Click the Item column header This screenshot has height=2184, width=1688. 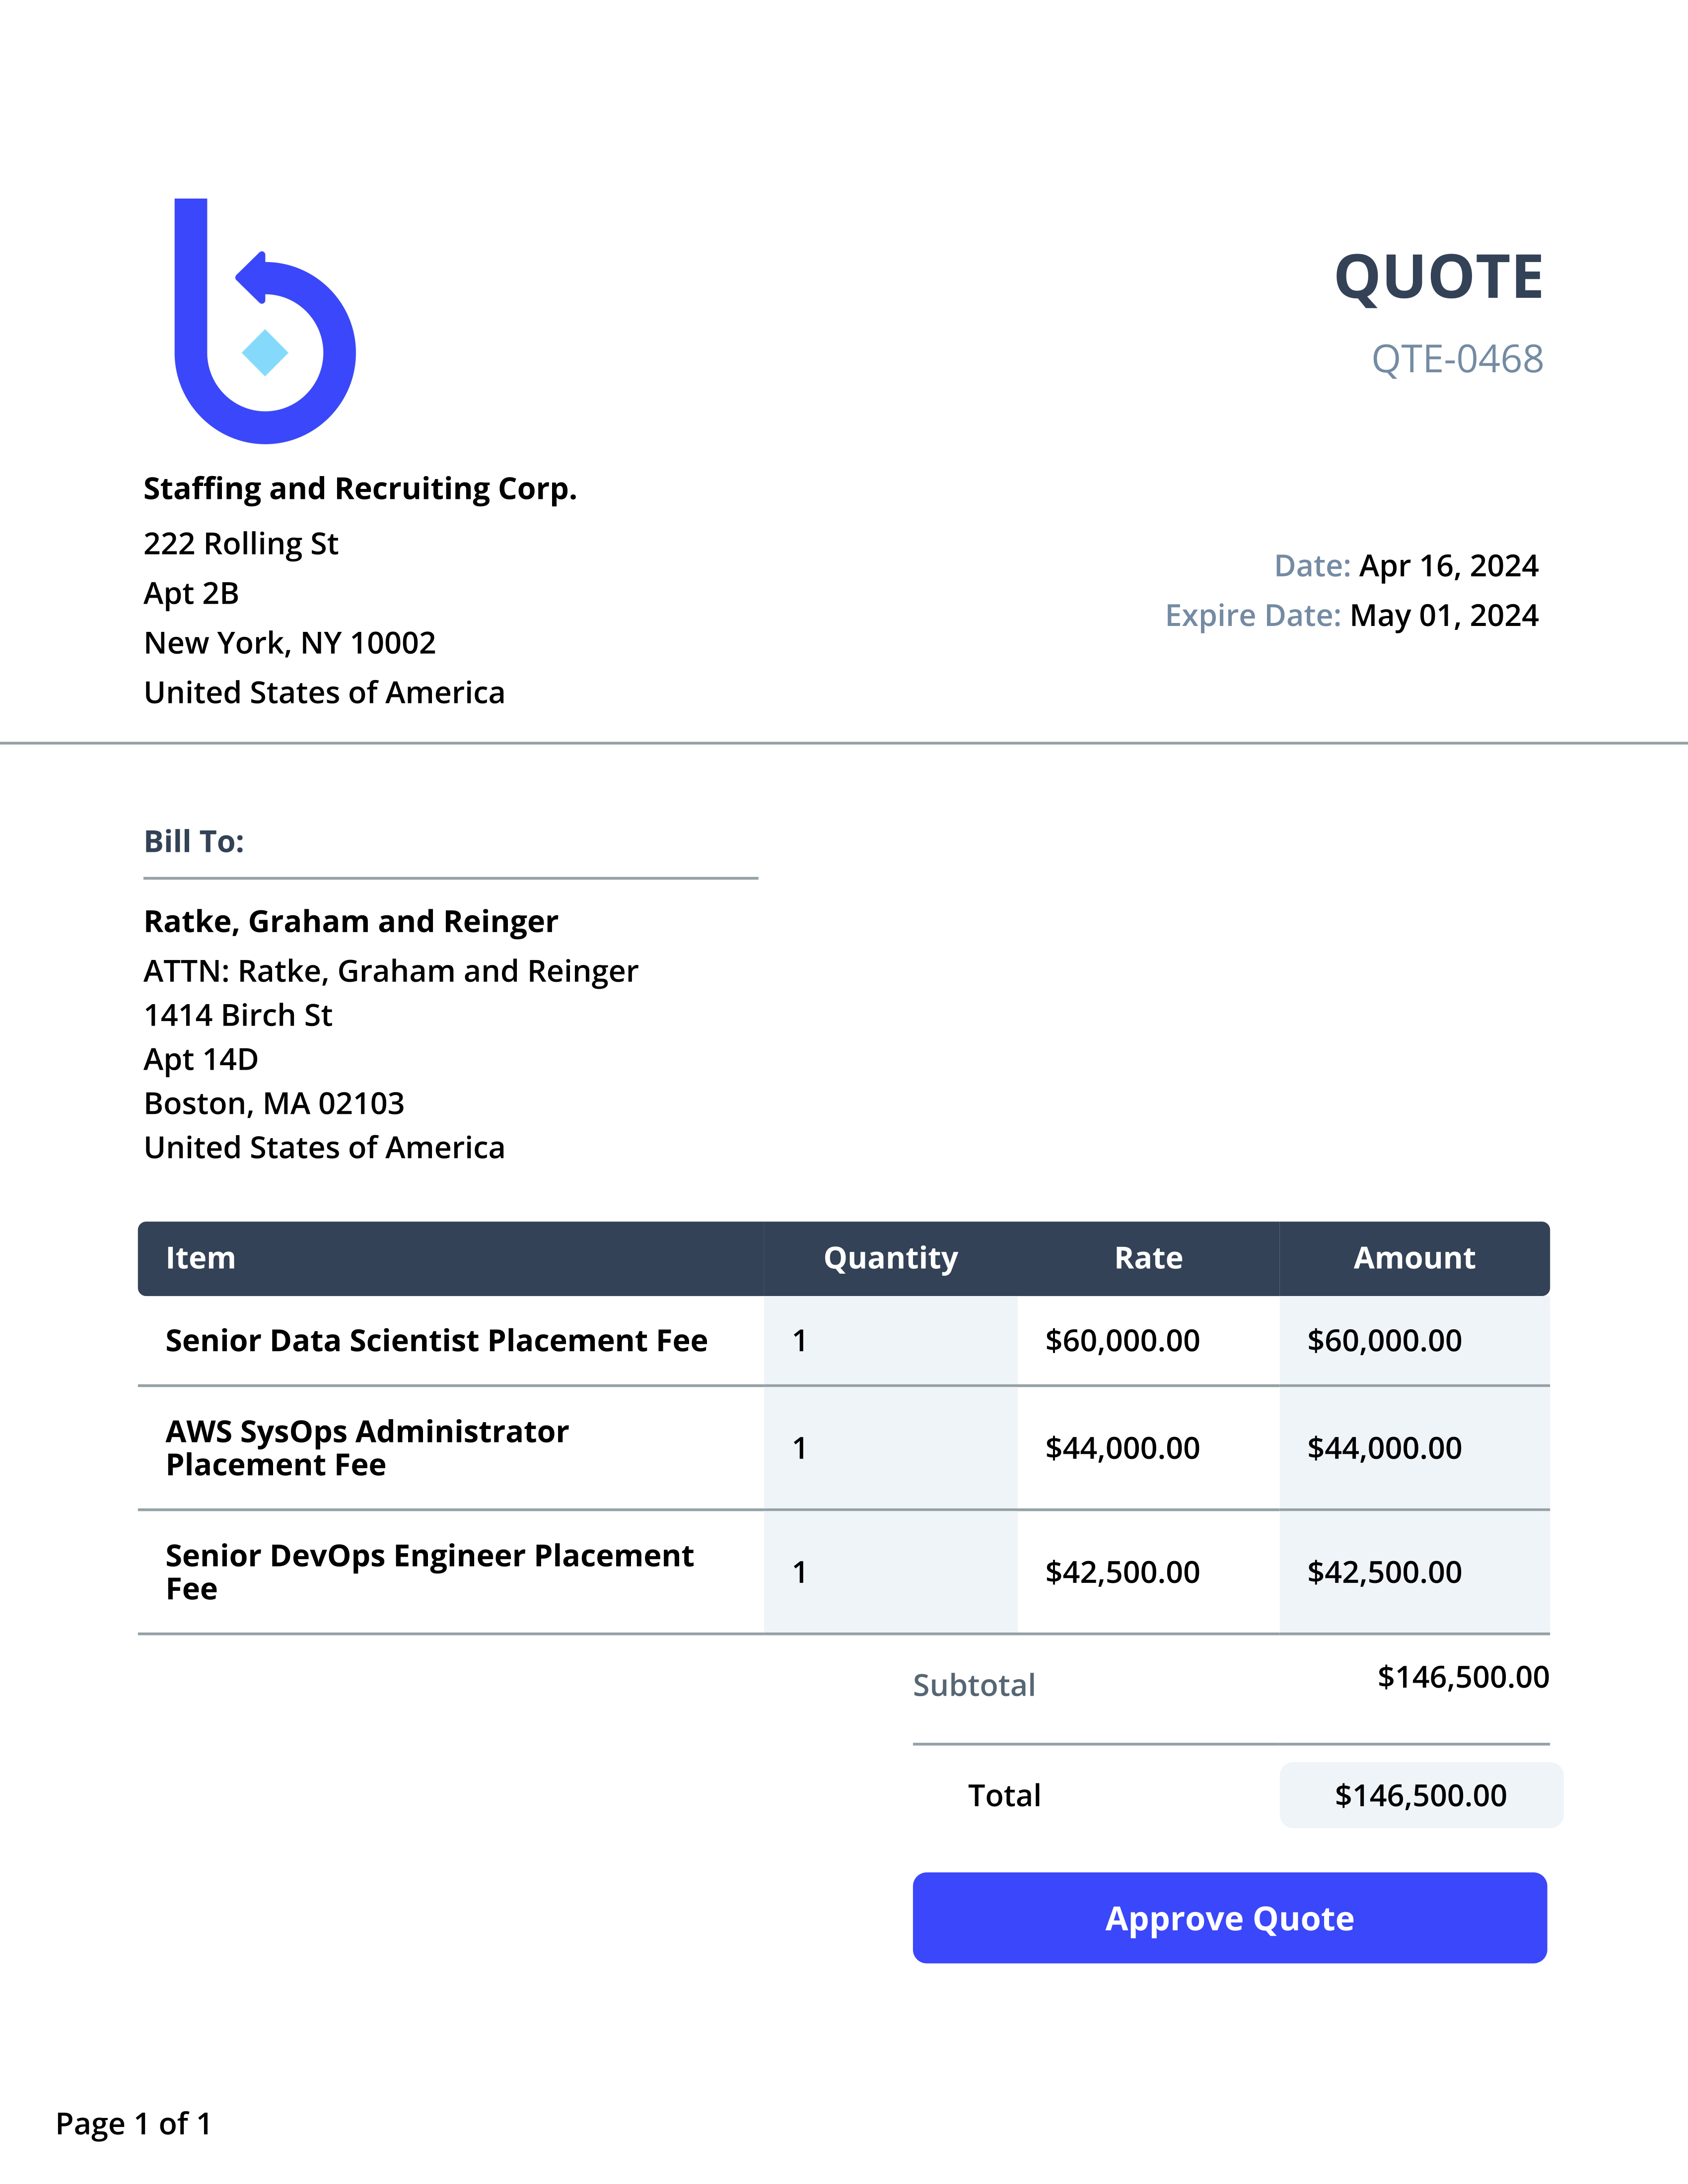(x=201, y=1258)
